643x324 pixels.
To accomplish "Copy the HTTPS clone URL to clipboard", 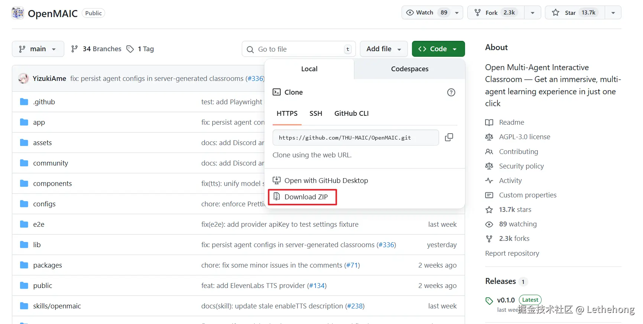I will tap(449, 137).
